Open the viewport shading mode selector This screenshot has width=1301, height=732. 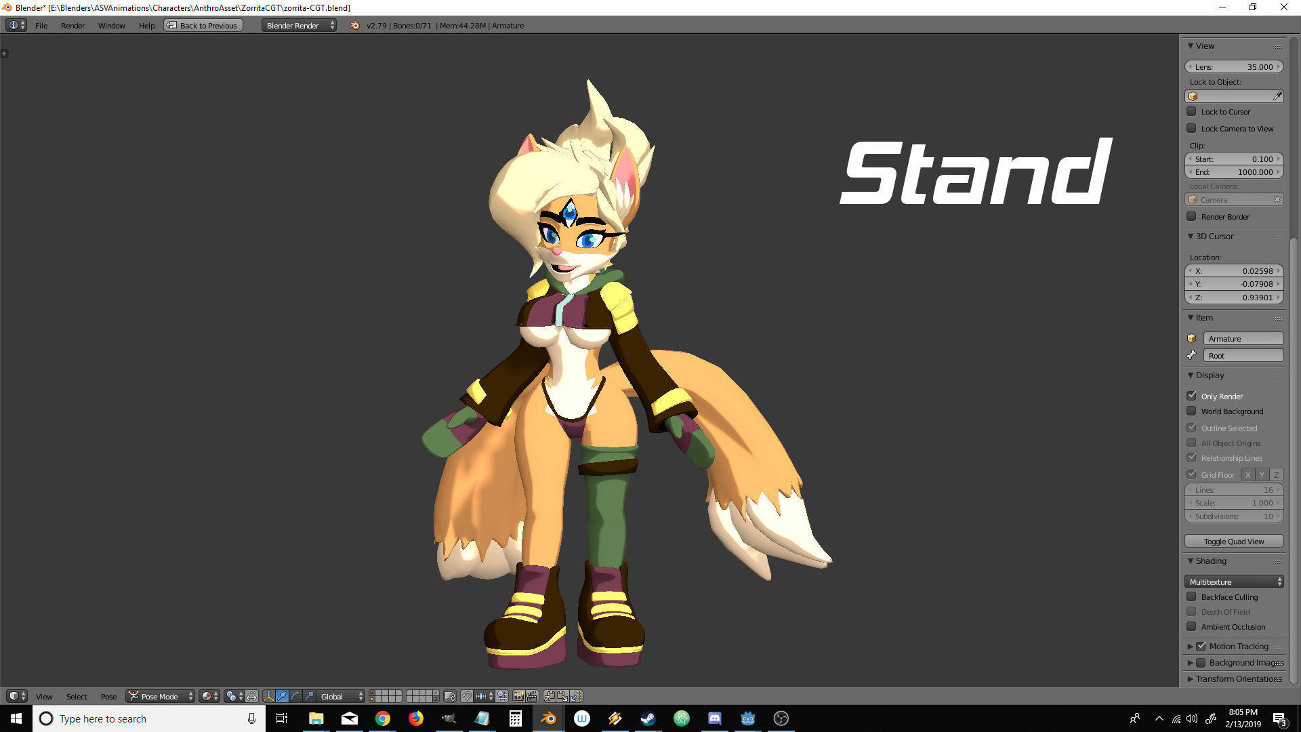[209, 696]
